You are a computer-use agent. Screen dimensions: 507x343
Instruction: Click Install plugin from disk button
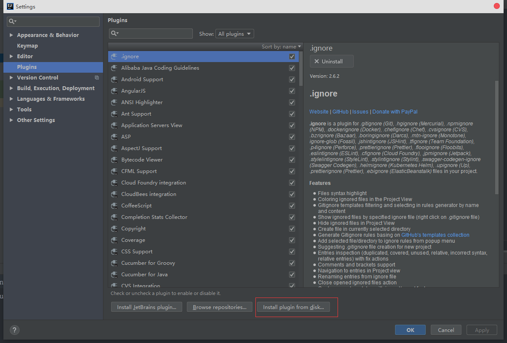pyautogui.click(x=293, y=307)
